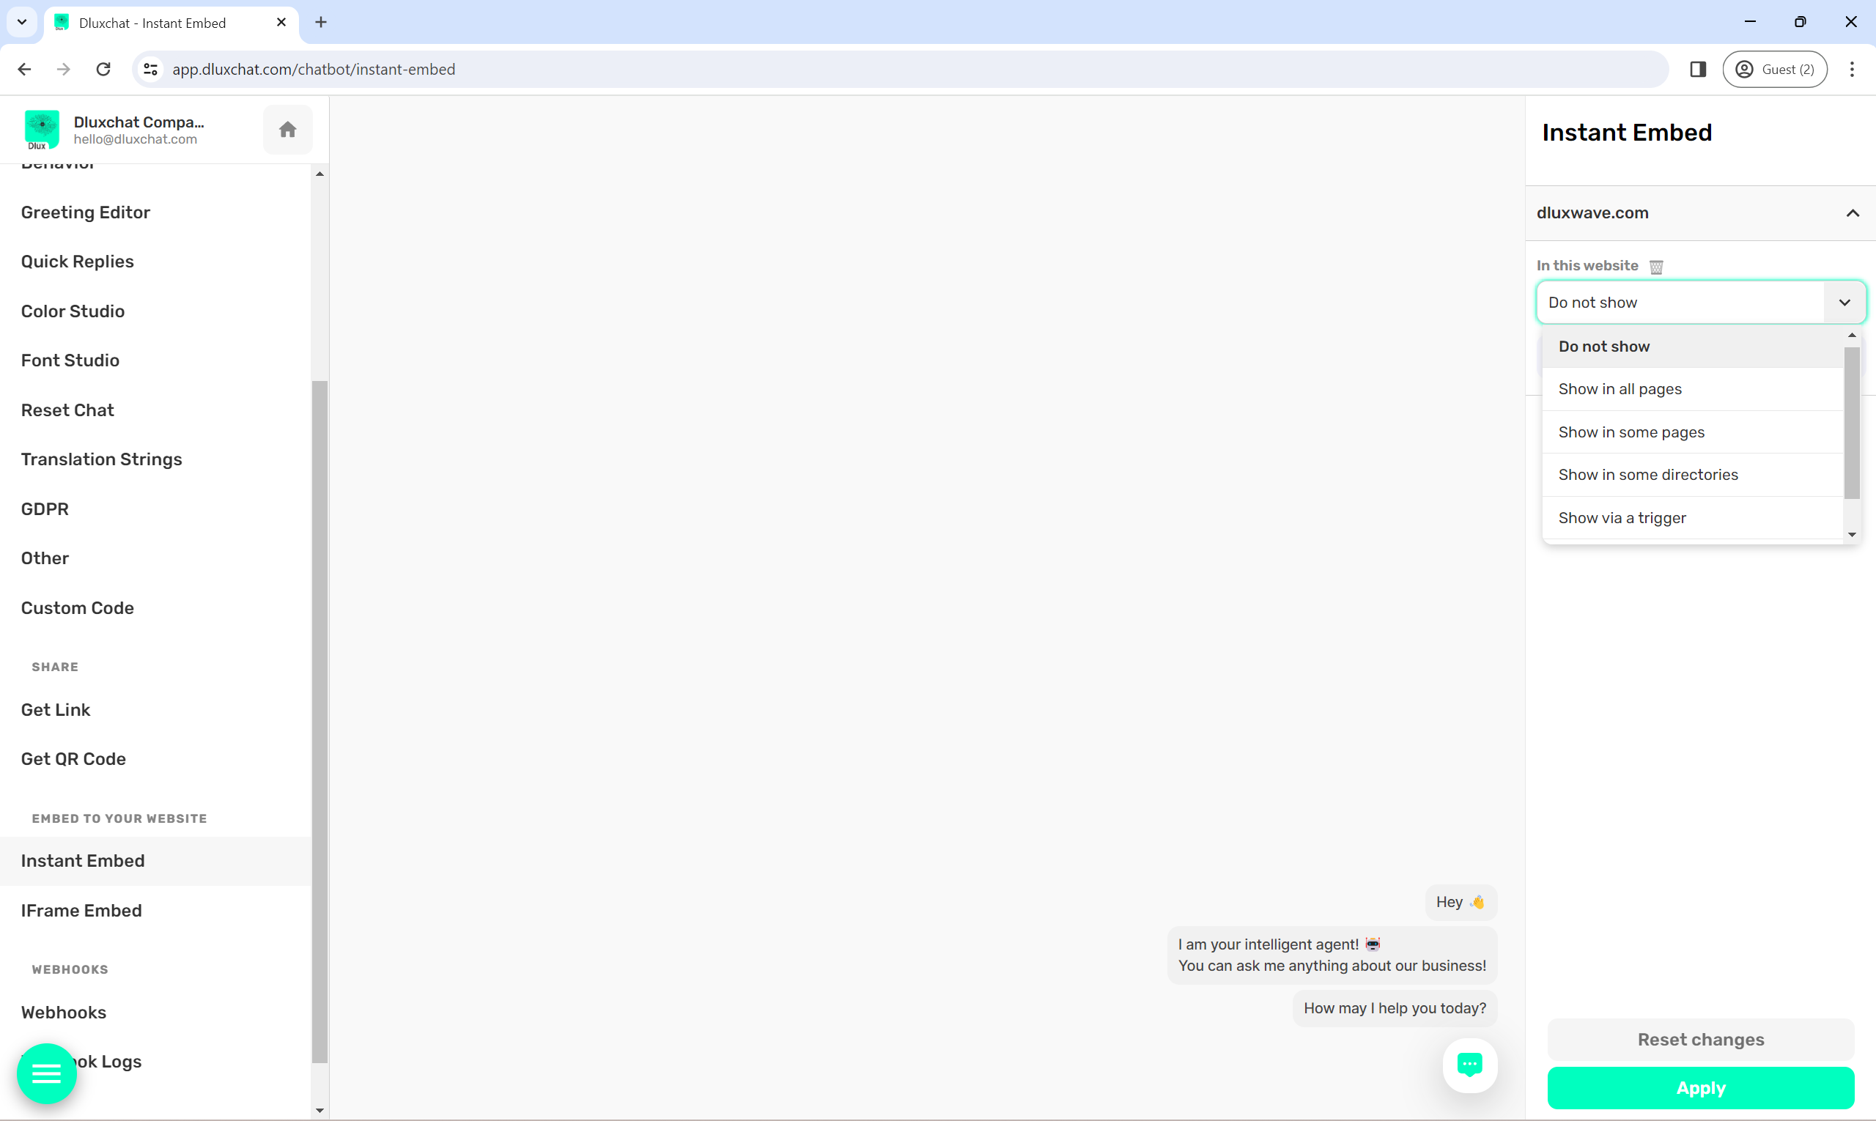Click the home icon button
Image resolution: width=1876 pixels, height=1121 pixels.
[x=287, y=130]
